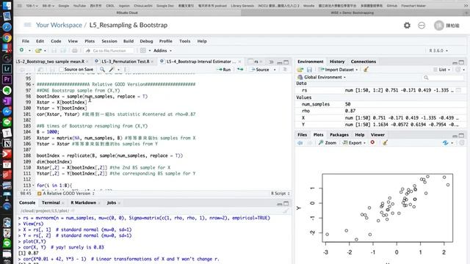
Task: Click the compile report icon in editor toolbar
Action: click(126, 70)
